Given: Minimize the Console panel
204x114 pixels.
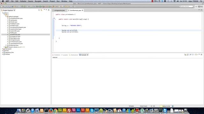Looking at the screenshot, I should 199,54.
